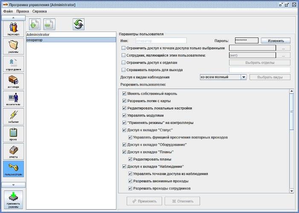Click the refresh arrows toolbar icon

click(78, 24)
